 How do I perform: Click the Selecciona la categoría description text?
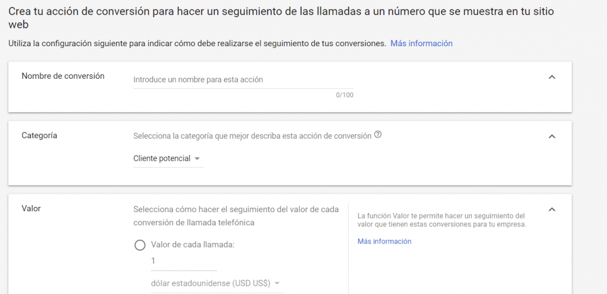253,136
